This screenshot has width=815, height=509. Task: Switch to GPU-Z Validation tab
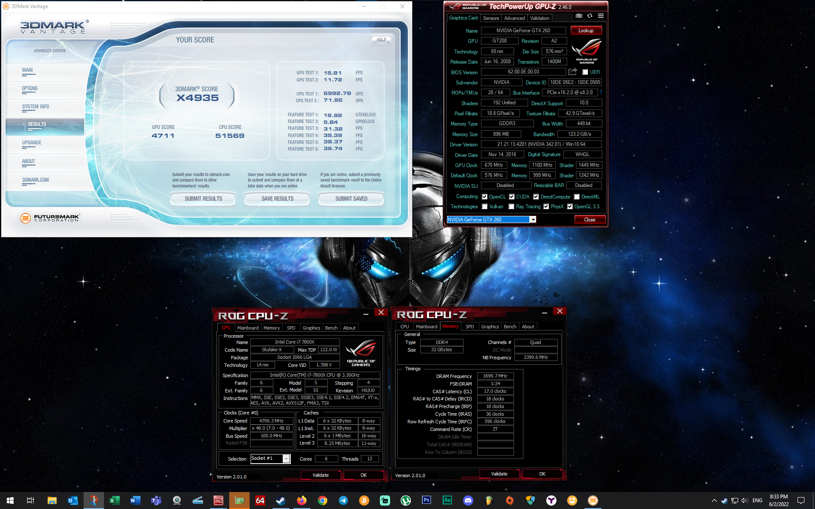[x=540, y=18]
